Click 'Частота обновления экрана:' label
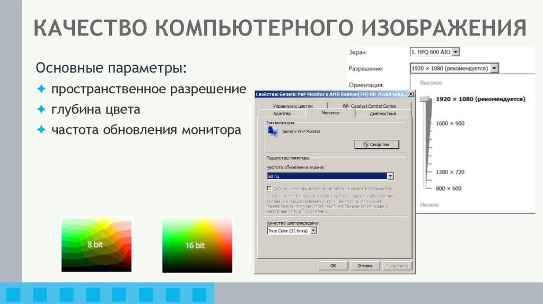543x304 pixels. click(295, 167)
